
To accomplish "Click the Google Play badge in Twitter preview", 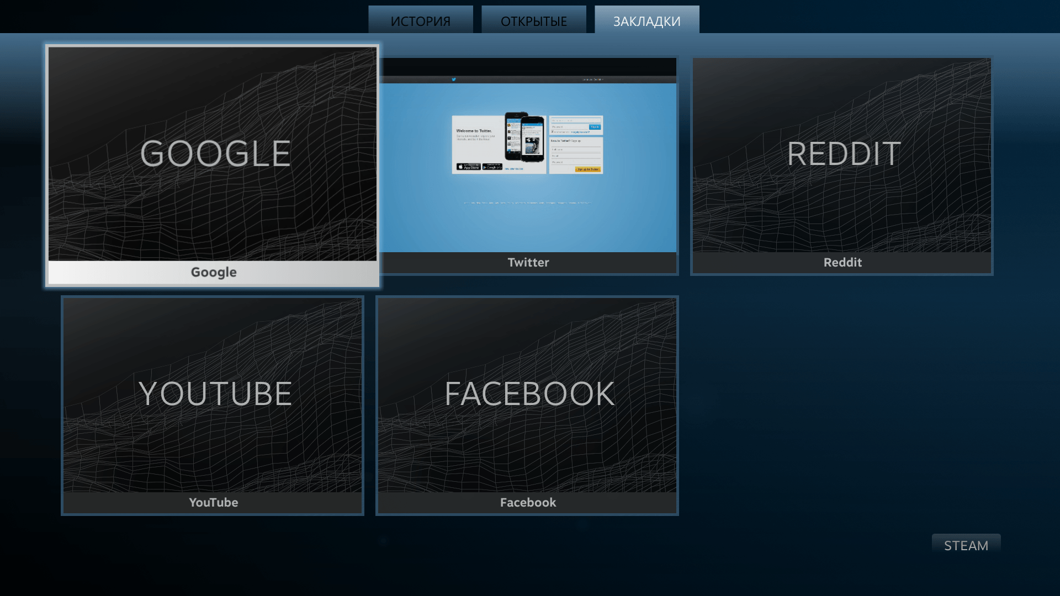I will pyautogui.click(x=492, y=167).
